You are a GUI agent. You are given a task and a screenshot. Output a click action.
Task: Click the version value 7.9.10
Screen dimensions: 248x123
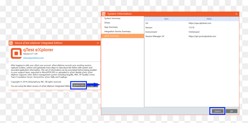(191, 27)
